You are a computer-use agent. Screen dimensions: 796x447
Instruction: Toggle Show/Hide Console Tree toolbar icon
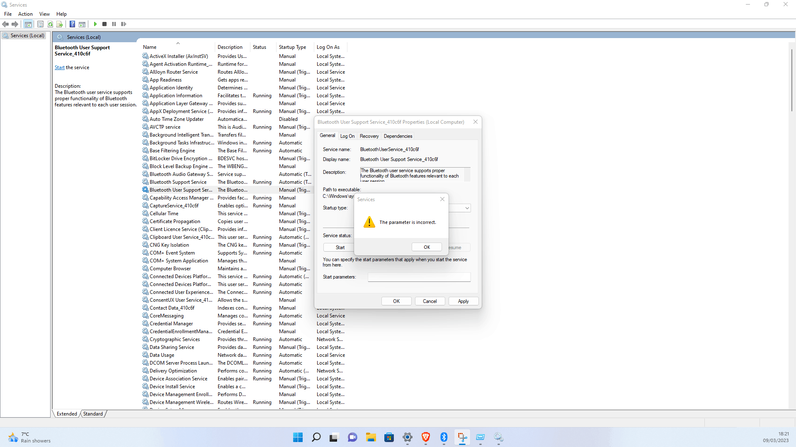pyautogui.click(x=28, y=24)
